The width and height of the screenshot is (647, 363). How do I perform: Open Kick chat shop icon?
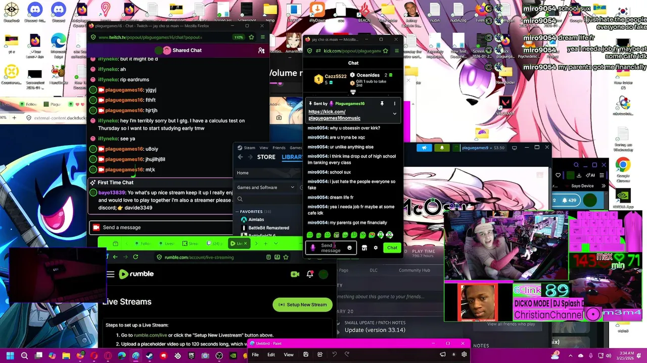pos(364,248)
